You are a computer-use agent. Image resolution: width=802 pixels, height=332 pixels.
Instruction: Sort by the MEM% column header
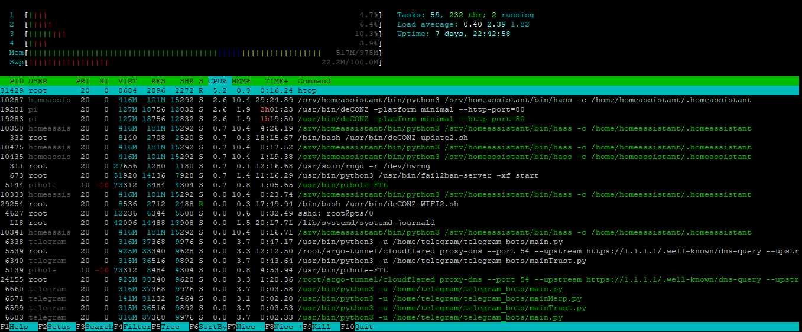click(x=241, y=81)
